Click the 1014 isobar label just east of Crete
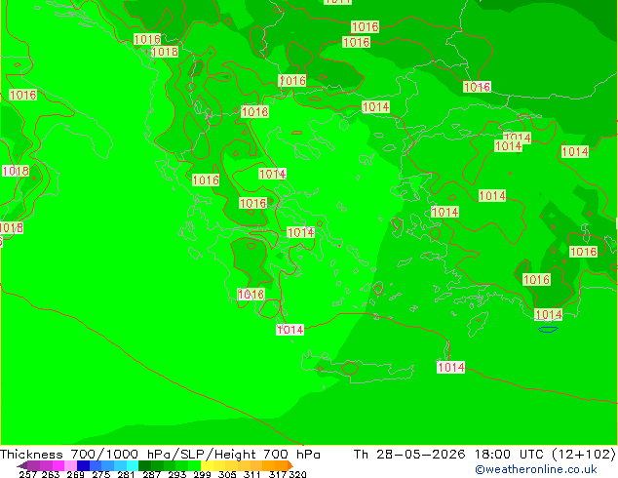Viewport: 618px width, 478px height. click(x=451, y=367)
